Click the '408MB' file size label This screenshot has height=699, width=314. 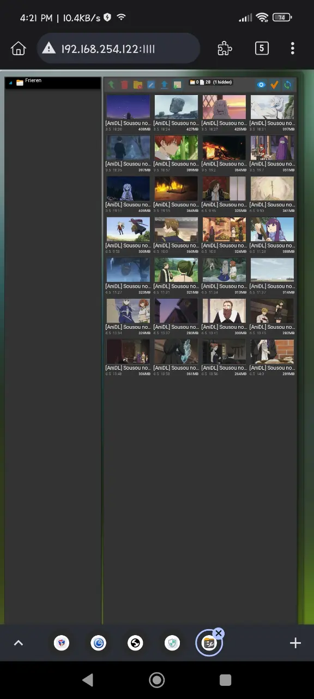click(x=144, y=129)
